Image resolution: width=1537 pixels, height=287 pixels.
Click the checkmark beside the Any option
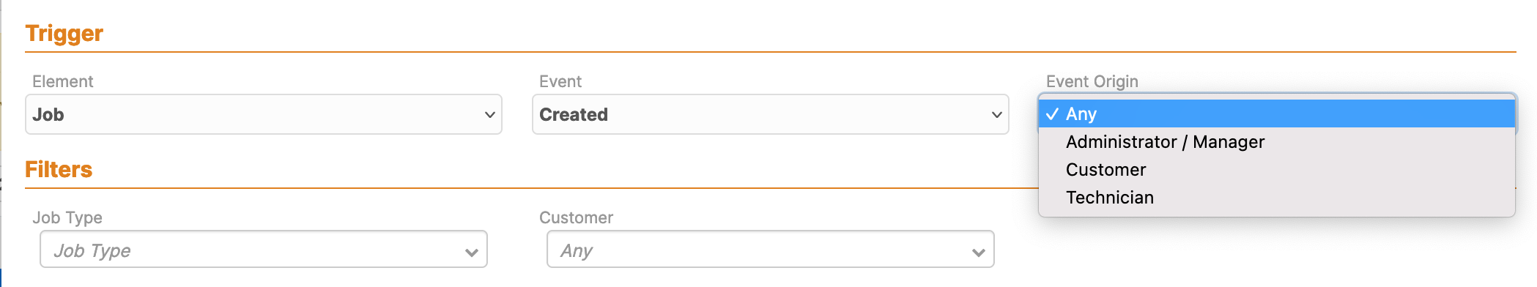(x=1052, y=113)
